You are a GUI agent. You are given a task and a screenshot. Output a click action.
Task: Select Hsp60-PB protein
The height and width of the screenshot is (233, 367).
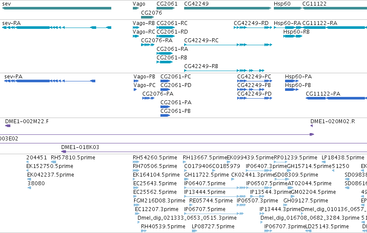pyautogui.click(x=292, y=90)
